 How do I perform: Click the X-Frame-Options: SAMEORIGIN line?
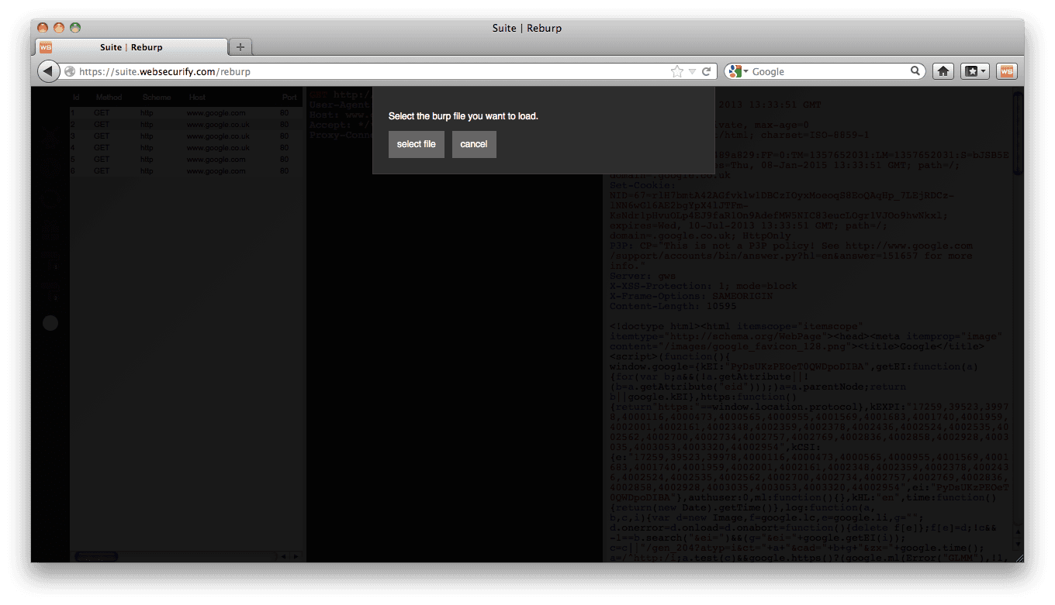pos(690,296)
